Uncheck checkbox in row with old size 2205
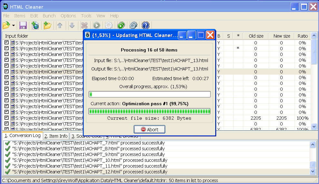319x184 pixels. (x=6, y=118)
